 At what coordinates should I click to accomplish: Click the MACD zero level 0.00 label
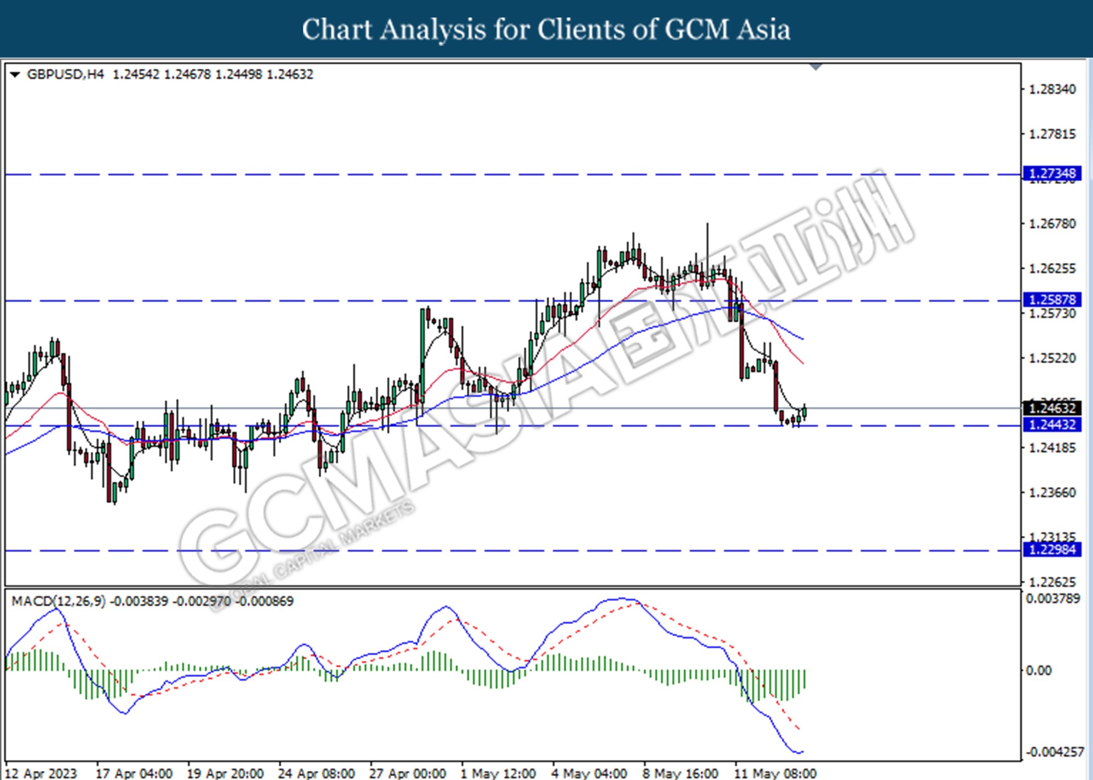coord(1038,670)
